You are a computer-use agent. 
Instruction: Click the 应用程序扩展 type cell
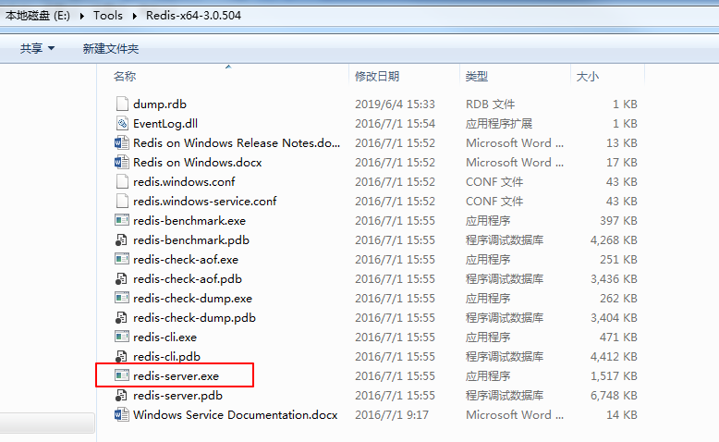[x=499, y=124]
